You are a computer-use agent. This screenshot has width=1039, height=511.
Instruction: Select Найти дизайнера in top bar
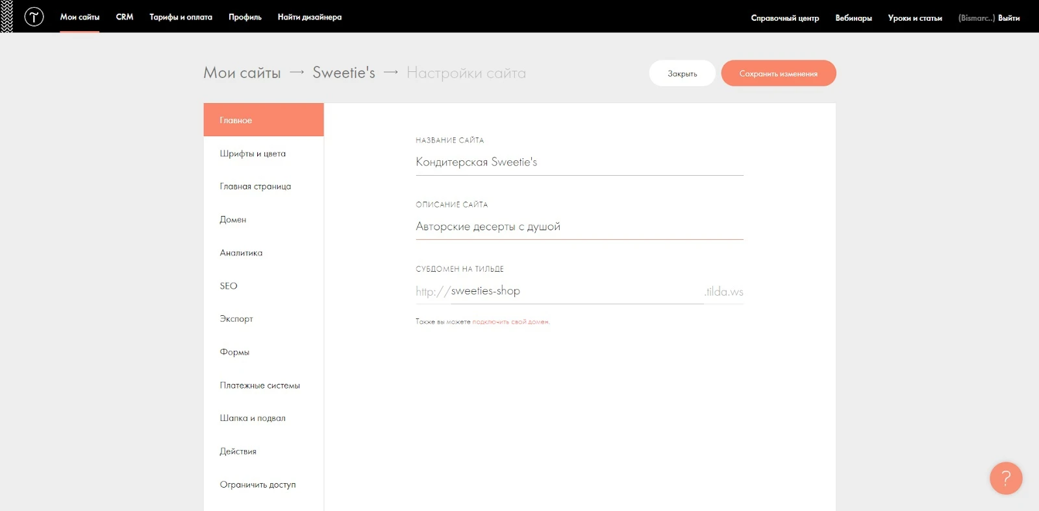[310, 17]
